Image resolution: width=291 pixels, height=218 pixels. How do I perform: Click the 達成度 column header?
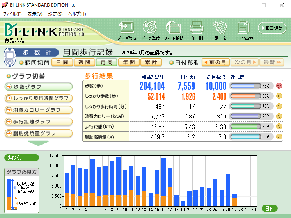237,77
